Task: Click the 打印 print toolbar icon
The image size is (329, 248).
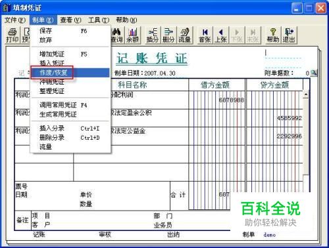Action: pyautogui.click(x=13, y=35)
